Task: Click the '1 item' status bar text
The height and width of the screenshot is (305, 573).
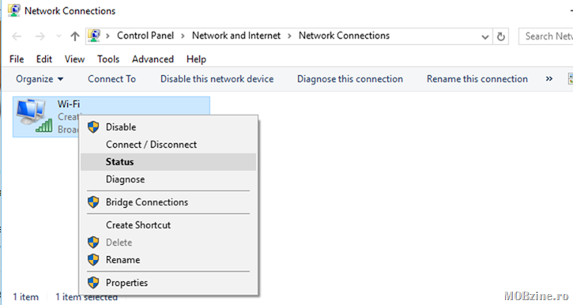Action: click(25, 297)
